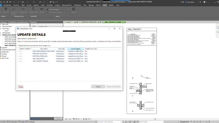
Task: Click the Linked Details ribbon tool icon
Action: tap(23, 9)
